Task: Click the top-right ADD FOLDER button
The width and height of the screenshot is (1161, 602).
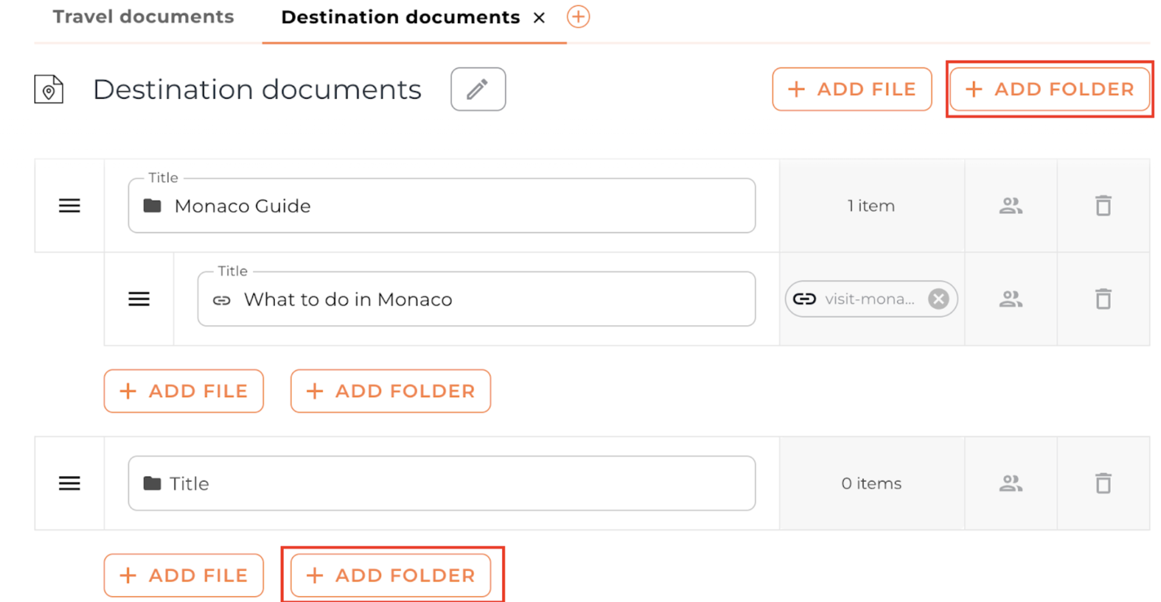Action: pos(1049,89)
